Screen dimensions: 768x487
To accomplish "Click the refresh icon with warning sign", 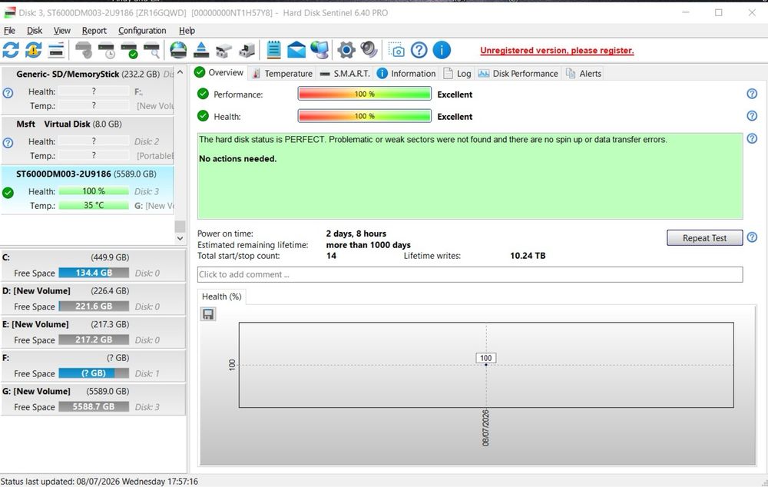I will pyautogui.click(x=33, y=50).
